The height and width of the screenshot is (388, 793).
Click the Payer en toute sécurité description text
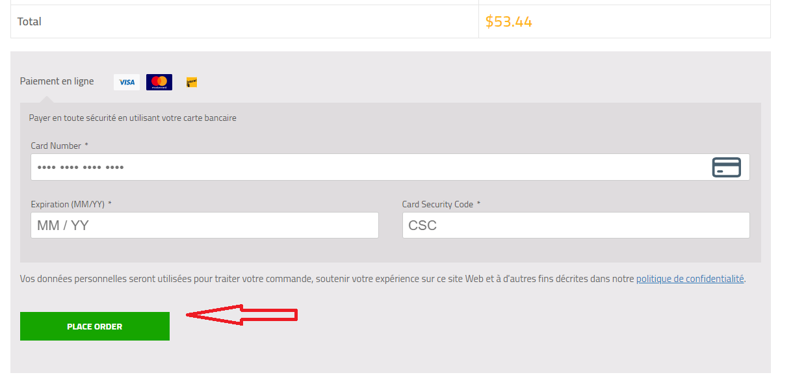(133, 118)
